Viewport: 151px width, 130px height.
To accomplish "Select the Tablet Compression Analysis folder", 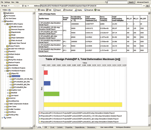I will 17,104.
